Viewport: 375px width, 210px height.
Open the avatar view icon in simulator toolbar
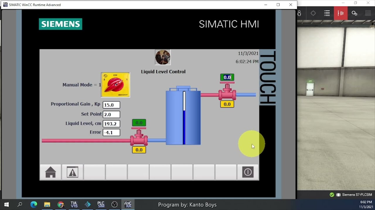[299, 13]
